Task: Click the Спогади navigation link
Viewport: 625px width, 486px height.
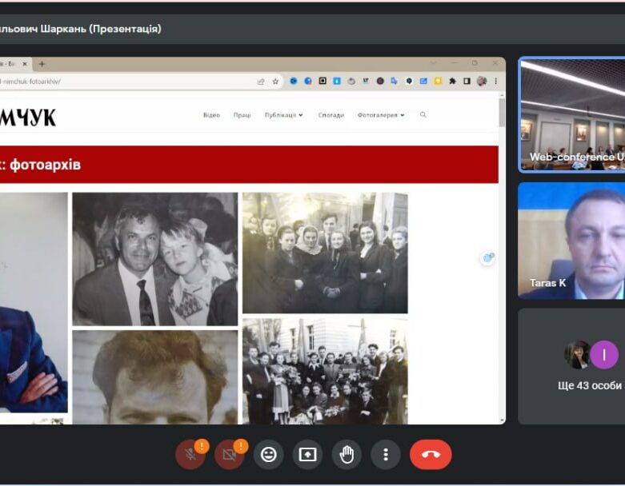Action: 331,115
